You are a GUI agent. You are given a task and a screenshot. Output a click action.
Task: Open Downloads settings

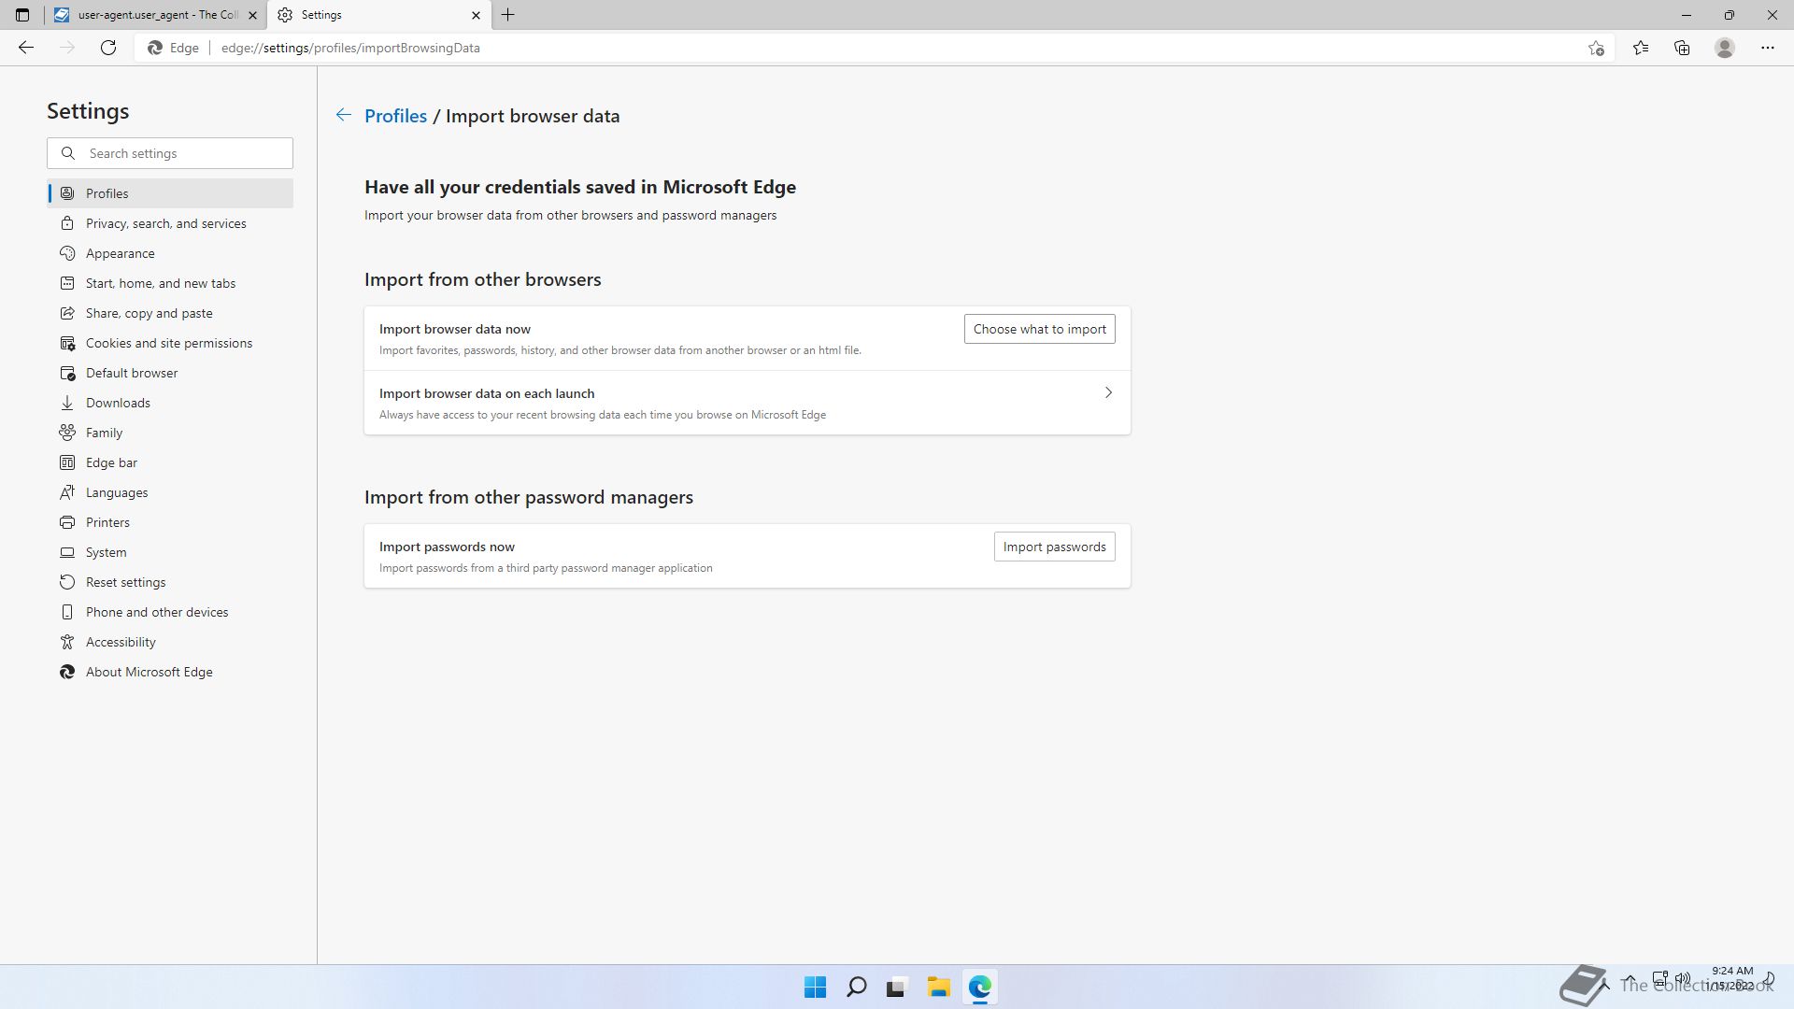170,403
